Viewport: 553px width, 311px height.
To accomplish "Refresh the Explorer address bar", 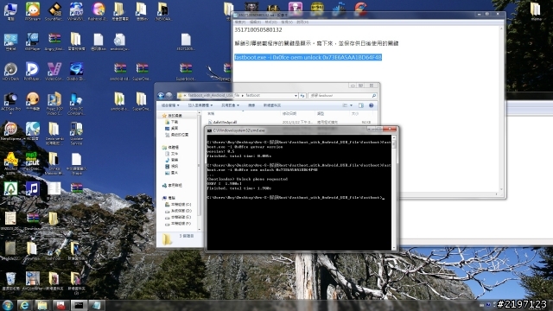I will click(x=302, y=96).
